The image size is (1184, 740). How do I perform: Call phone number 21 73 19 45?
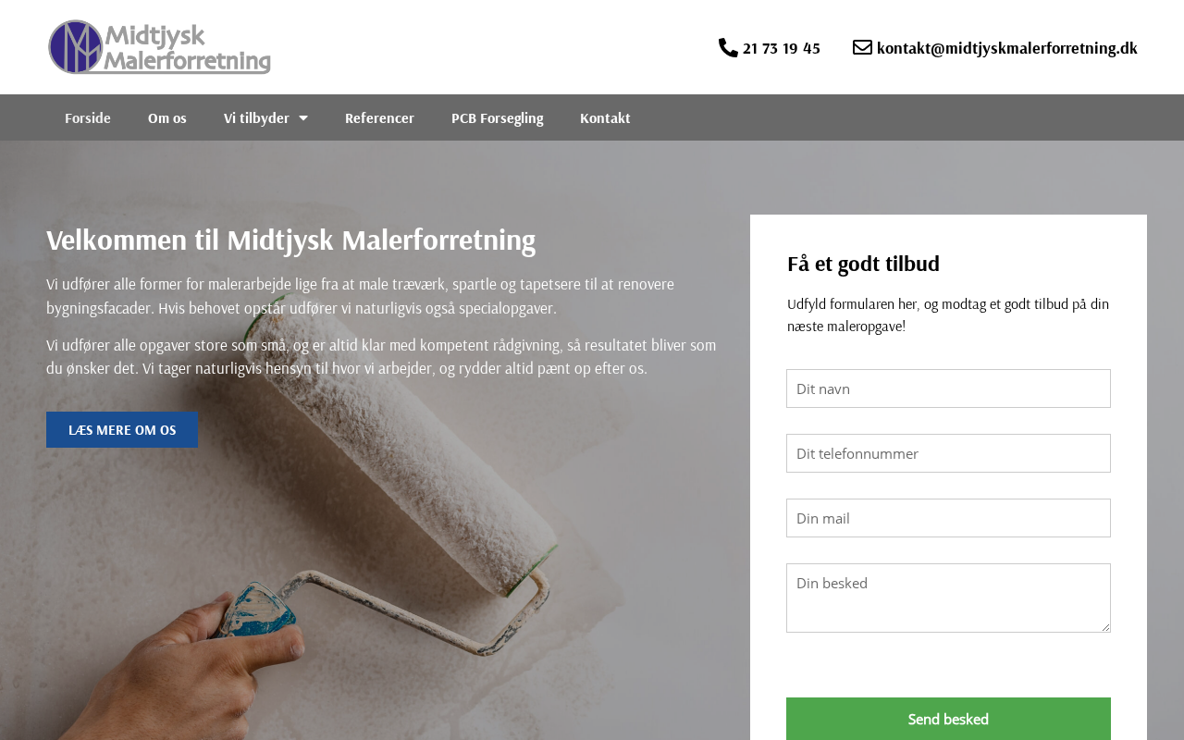781,48
